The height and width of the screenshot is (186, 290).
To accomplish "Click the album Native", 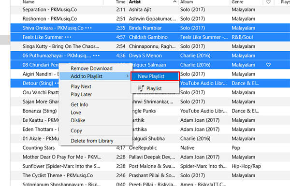I will coord(187,148).
